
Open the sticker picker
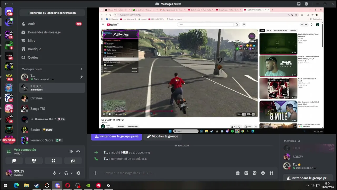(255, 173)
